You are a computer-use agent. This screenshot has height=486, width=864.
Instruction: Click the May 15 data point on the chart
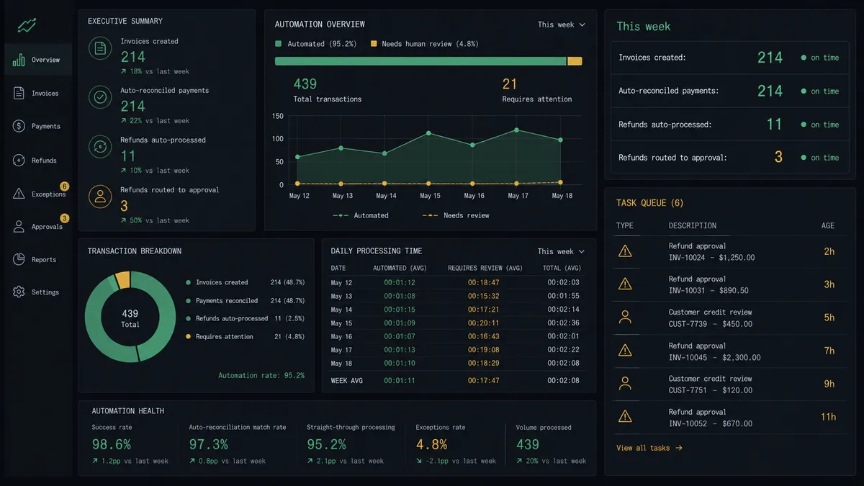(428, 133)
